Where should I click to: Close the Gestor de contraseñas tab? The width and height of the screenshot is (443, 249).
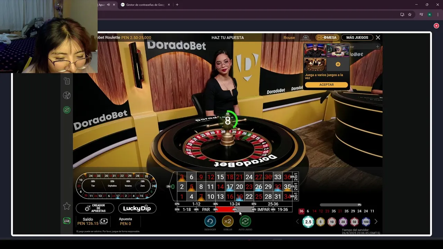169,5
